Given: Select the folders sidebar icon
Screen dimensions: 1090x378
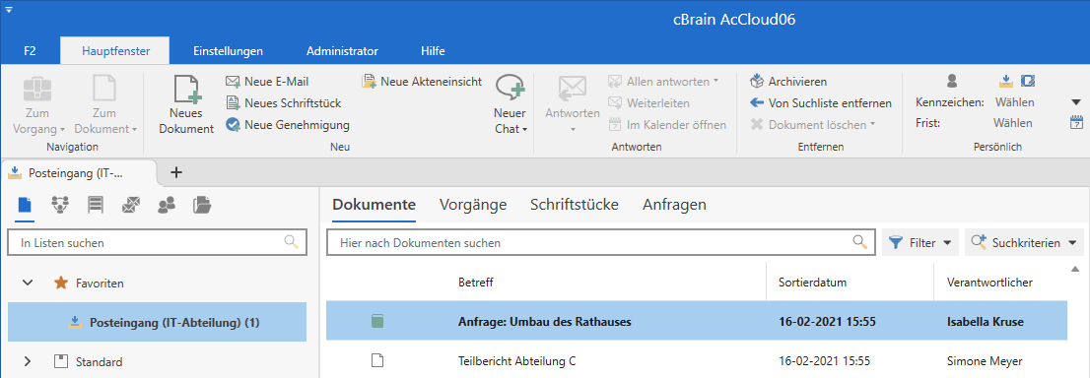Looking at the screenshot, I should pos(202,205).
